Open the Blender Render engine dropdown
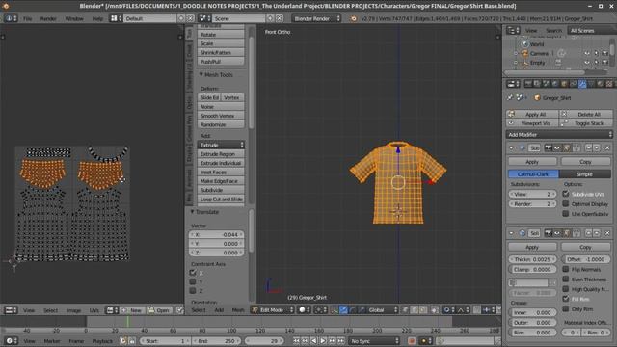The width and height of the screenshot is (617, 347). (316, 18)
